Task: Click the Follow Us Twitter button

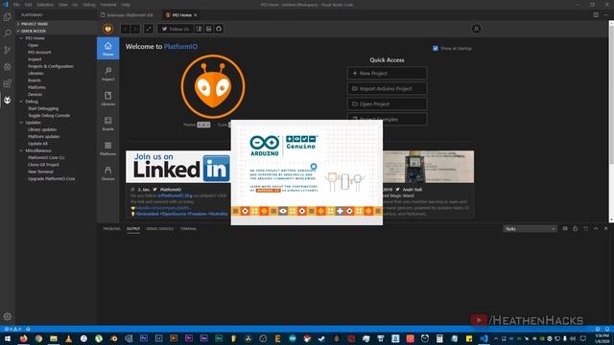Action: 176,29
